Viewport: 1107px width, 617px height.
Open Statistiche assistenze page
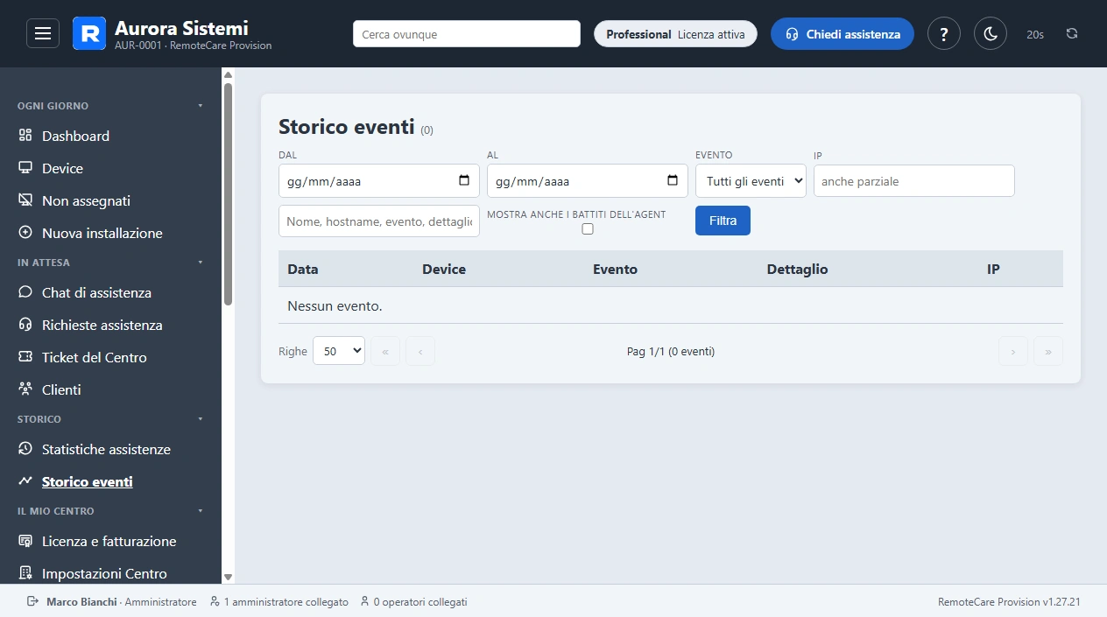click(x=106, y=449)
